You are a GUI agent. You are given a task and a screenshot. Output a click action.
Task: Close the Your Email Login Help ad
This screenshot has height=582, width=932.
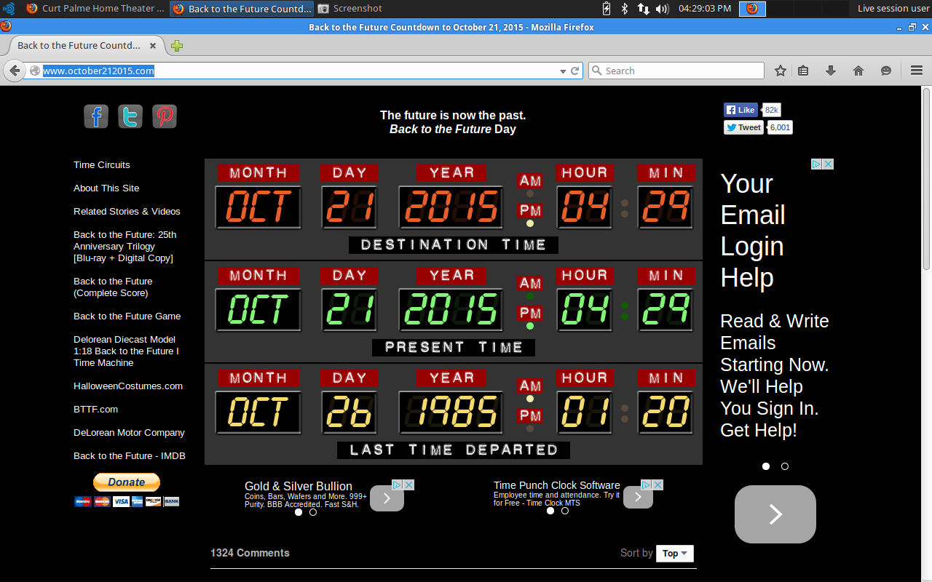click(828, 164)
